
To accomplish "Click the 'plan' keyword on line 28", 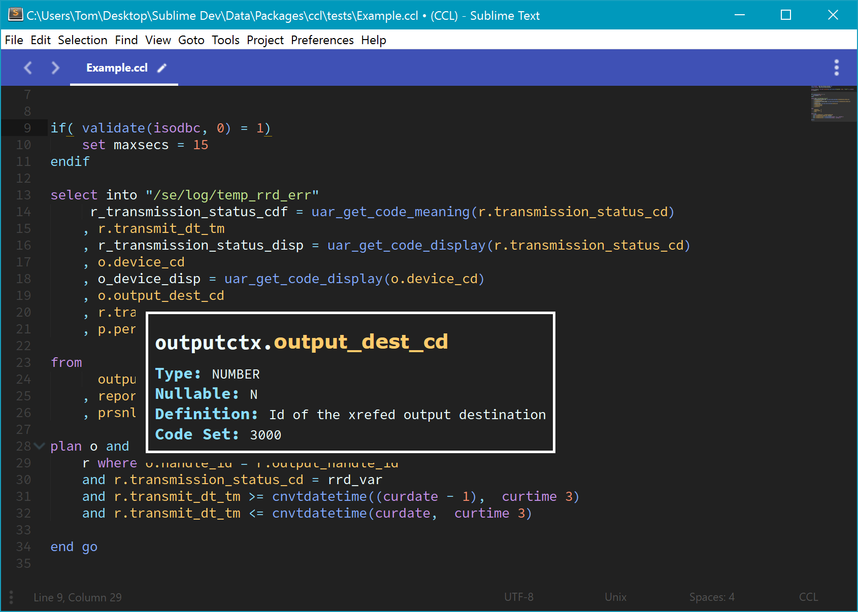I will 66,447.
